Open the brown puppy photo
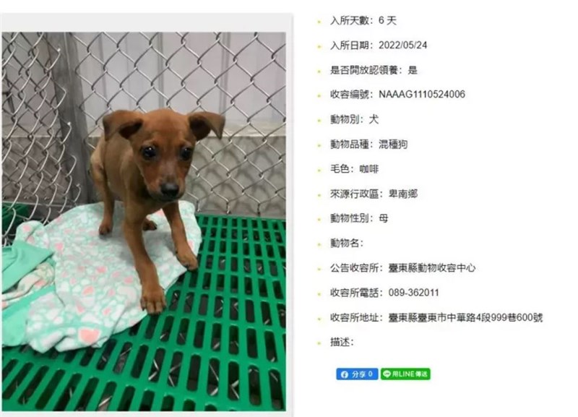The width and height of the screenshot is (578, 417). 144,221
